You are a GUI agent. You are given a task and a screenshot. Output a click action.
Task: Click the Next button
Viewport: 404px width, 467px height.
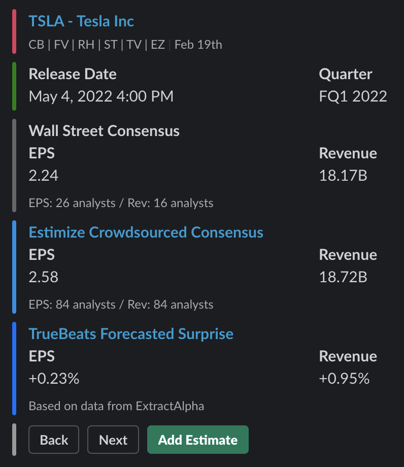pos(113,440)
